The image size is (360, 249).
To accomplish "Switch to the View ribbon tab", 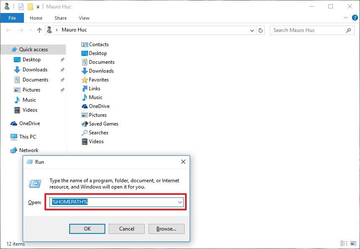I will click(84, 18).
